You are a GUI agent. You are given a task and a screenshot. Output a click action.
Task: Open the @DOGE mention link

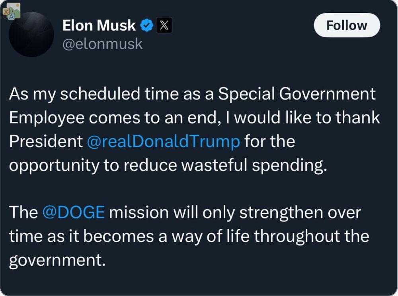73,212
